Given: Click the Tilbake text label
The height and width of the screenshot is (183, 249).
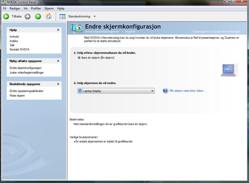Looking at the screenshot, I should [17, 16].
